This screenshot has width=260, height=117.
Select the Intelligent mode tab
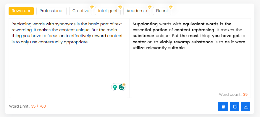[108, 11]
